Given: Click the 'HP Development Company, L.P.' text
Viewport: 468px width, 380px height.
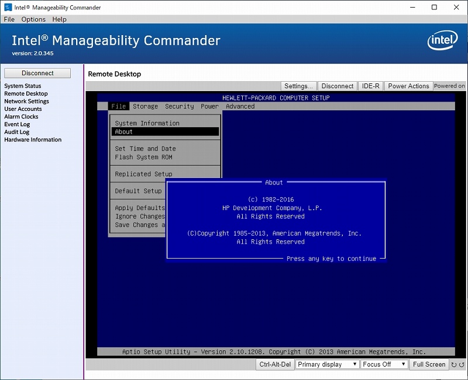Looking at the screenshot, I should (x=272, y=208).
